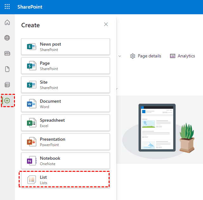The height and width of the screenshot is (200, 203).
Task: Create a OneNote Notebook
Action: coord(66,161)
